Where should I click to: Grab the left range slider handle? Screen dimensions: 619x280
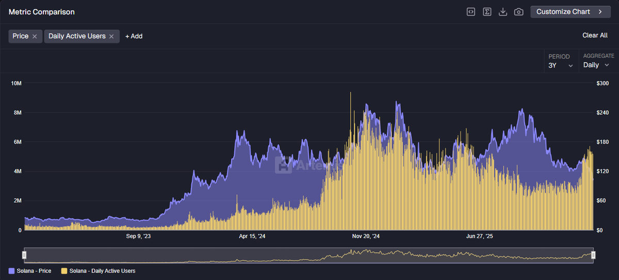[24, 255]
